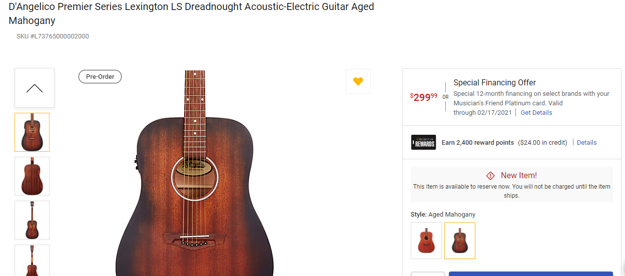Click the Pre-Order badge
The height and width of the screenshot is (276, 625).
(100, 77)
